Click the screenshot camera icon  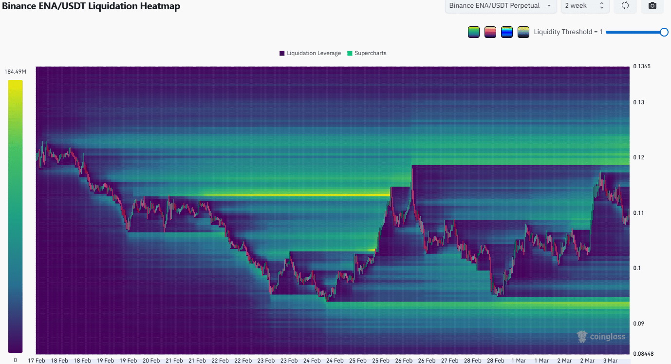[x=652, y=6]
